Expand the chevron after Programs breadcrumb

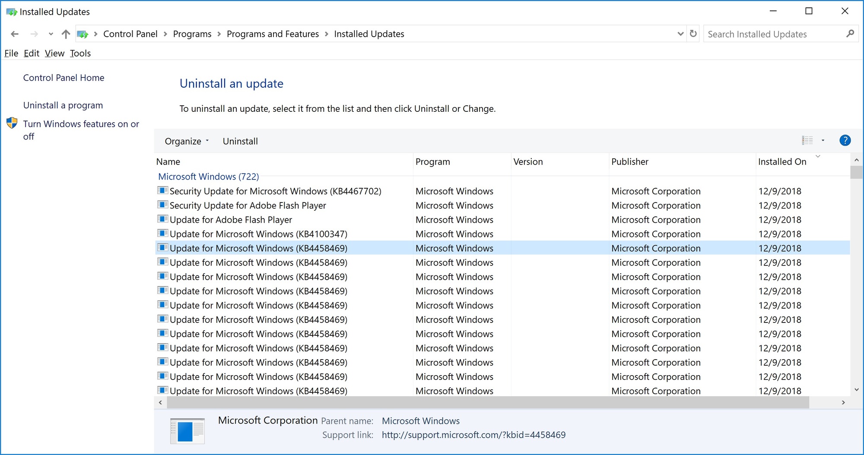coord(219,34)
